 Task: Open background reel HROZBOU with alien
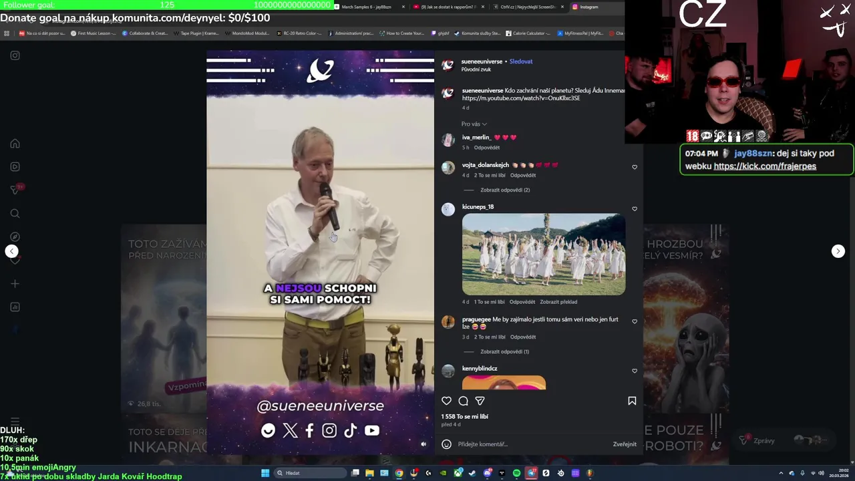click(686, 319)
